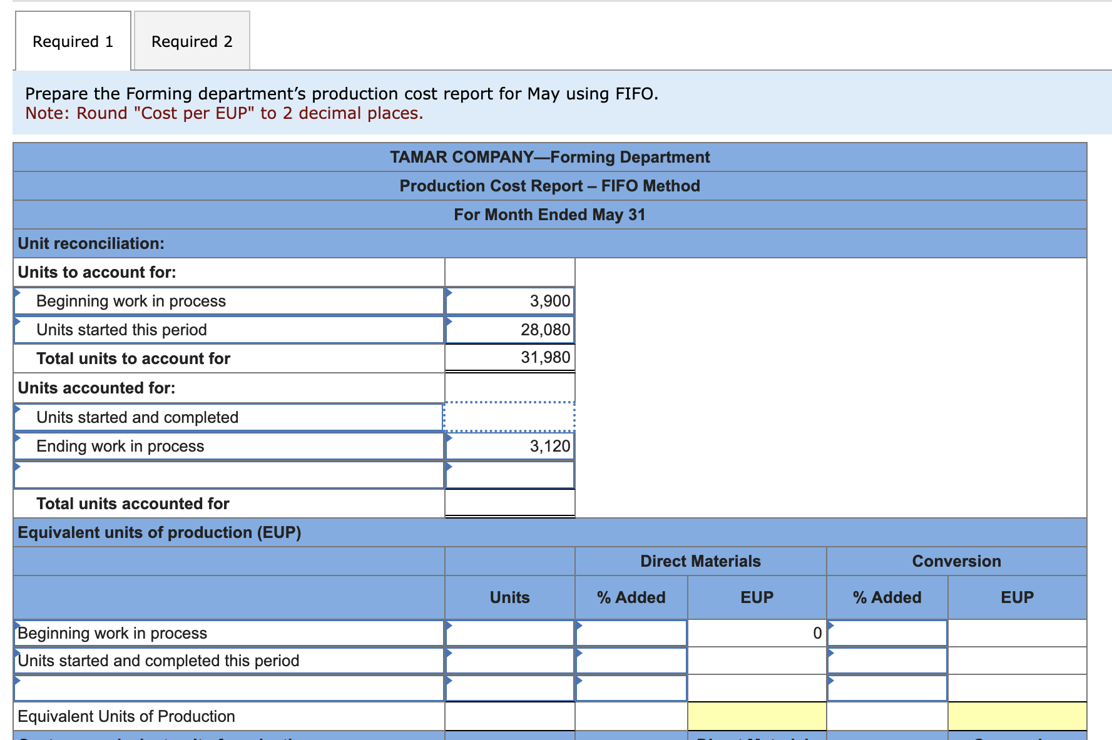Click Conversion % Added in blank EUP row
1112x740 pixels.
(887, 688)
